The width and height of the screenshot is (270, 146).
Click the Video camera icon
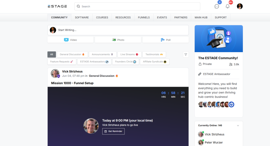point(66,40)
